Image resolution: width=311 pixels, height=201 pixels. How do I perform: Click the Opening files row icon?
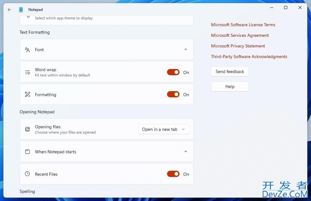point(27,129)
